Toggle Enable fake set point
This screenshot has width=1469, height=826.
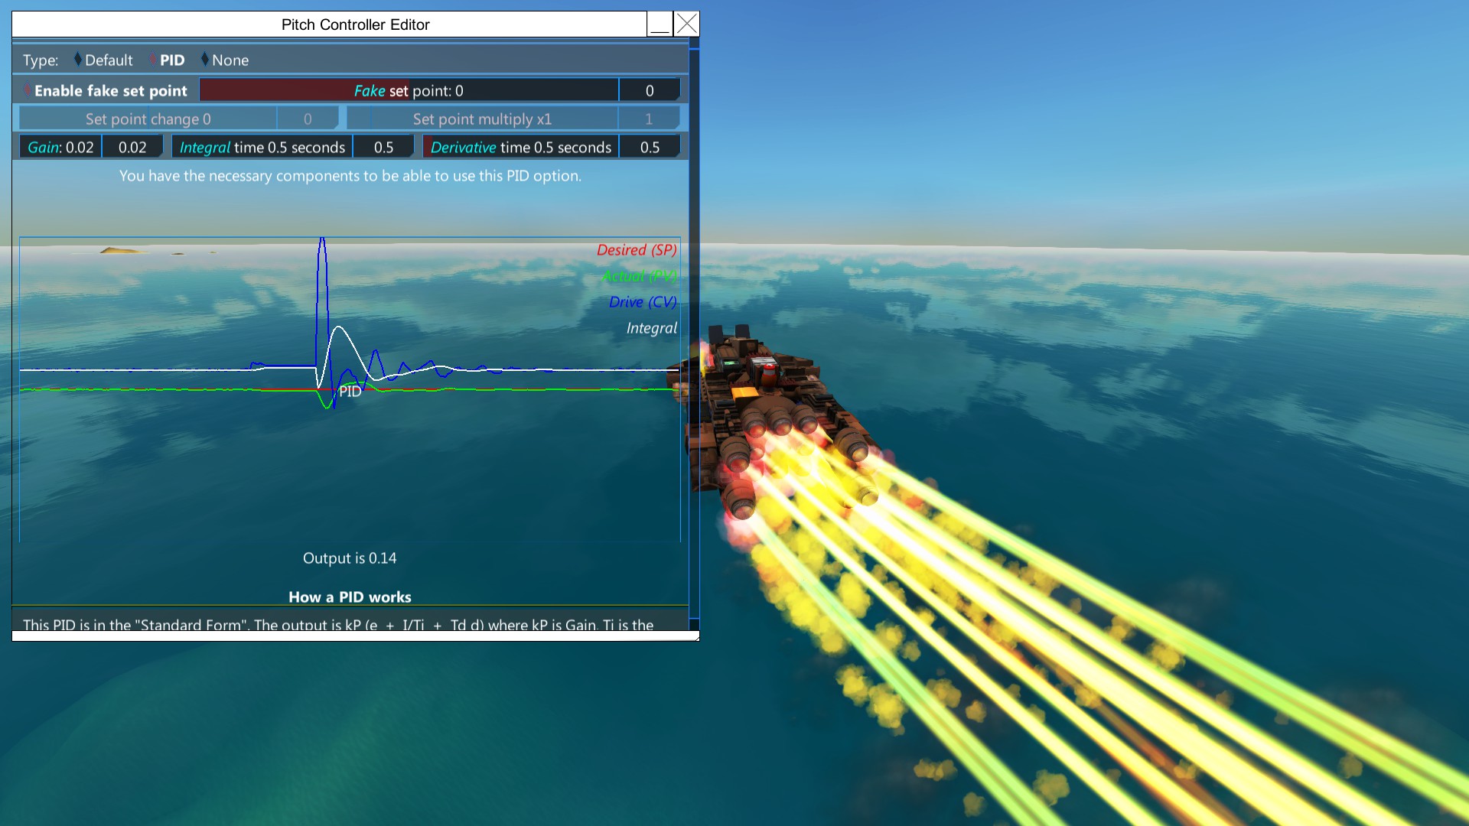click(x=105, y=91)
